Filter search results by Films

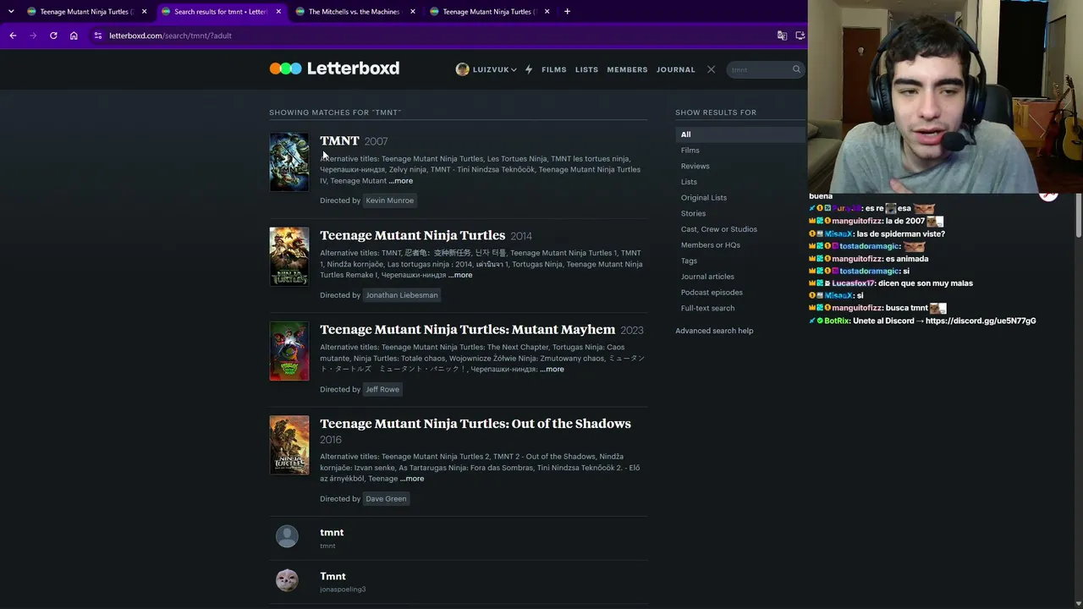(690, 151)
